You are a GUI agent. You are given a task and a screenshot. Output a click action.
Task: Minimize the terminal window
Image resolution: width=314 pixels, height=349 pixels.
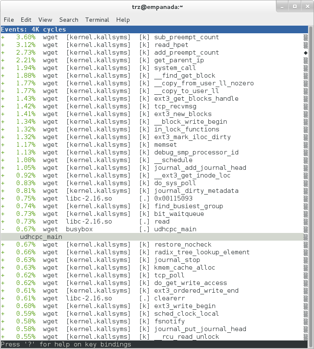282,6
